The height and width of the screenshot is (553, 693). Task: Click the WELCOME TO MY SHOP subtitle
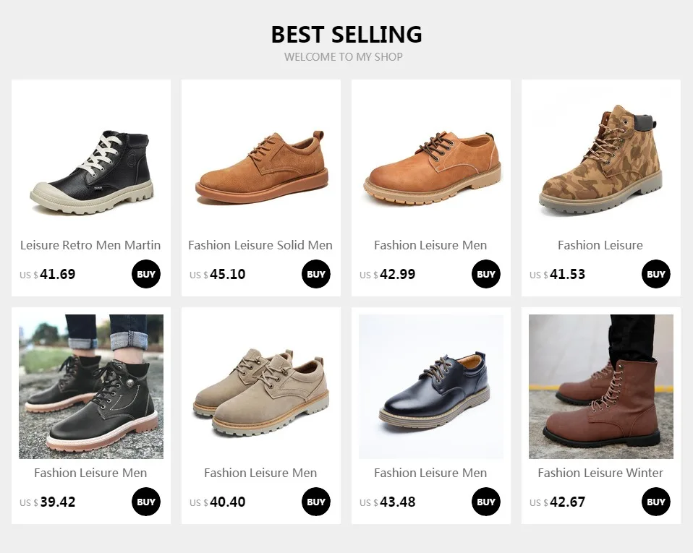pos(344,57)
